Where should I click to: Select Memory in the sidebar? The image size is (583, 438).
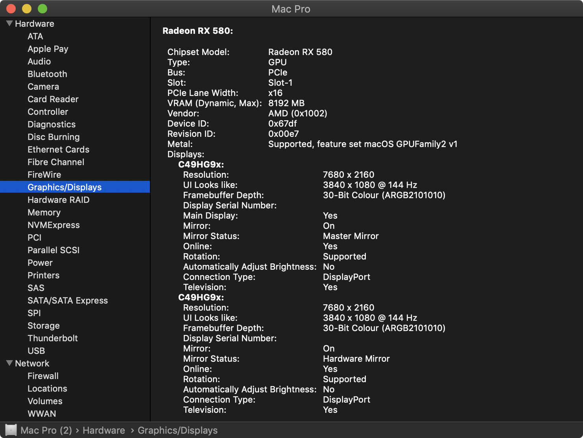point(44,212)
